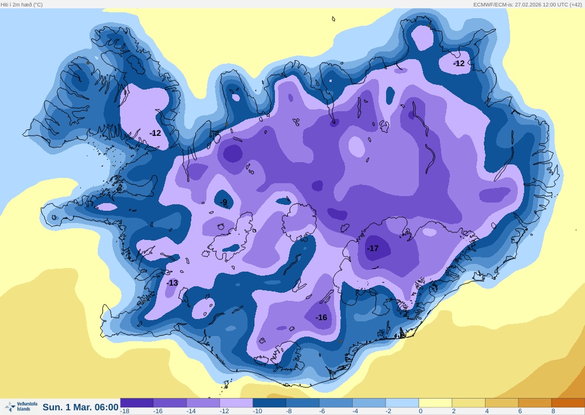Pick the -6 to -4 blue legend swatch

click(336, 403)
